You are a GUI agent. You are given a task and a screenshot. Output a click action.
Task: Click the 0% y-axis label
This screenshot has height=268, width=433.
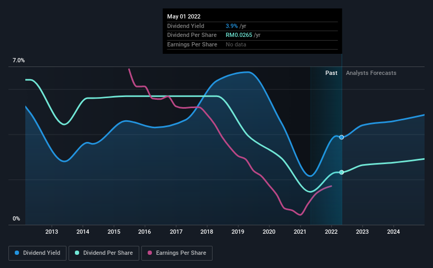(x=16, y=218)
